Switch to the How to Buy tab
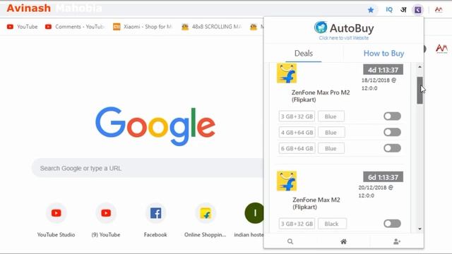 pos(383,54)
